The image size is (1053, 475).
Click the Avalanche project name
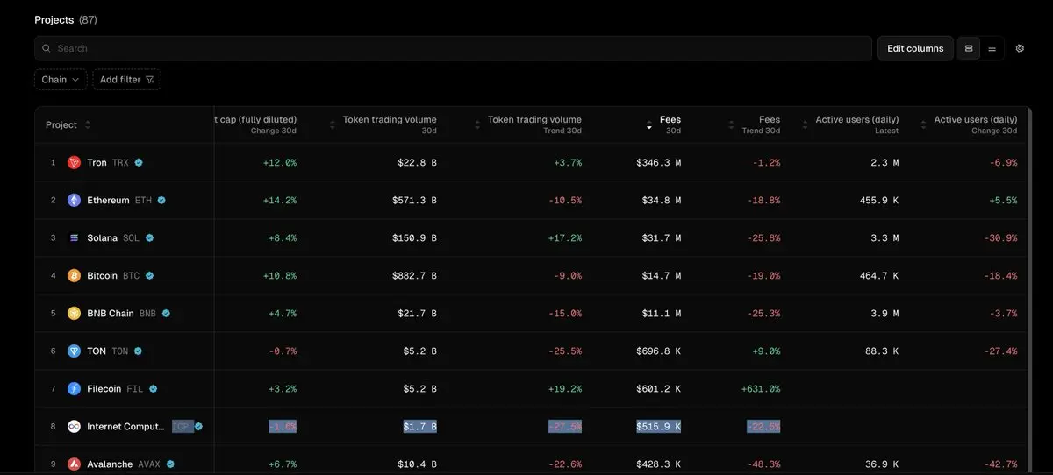pyautogui.click(x=110, y=464)
